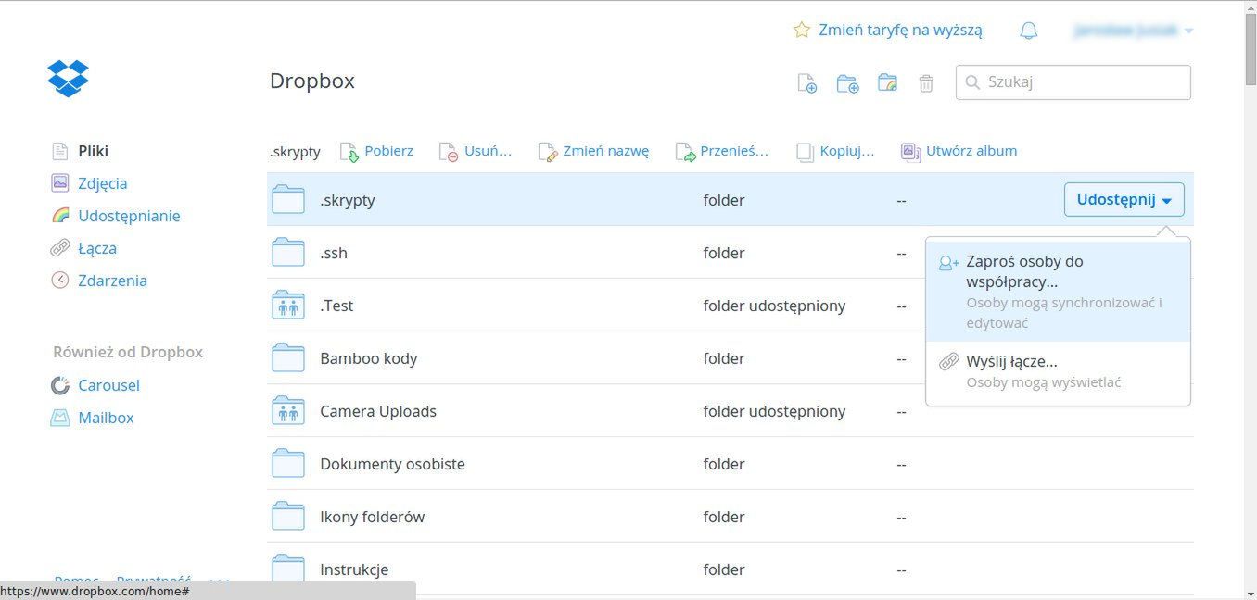Click the Dropbox logo

point(68,79)
